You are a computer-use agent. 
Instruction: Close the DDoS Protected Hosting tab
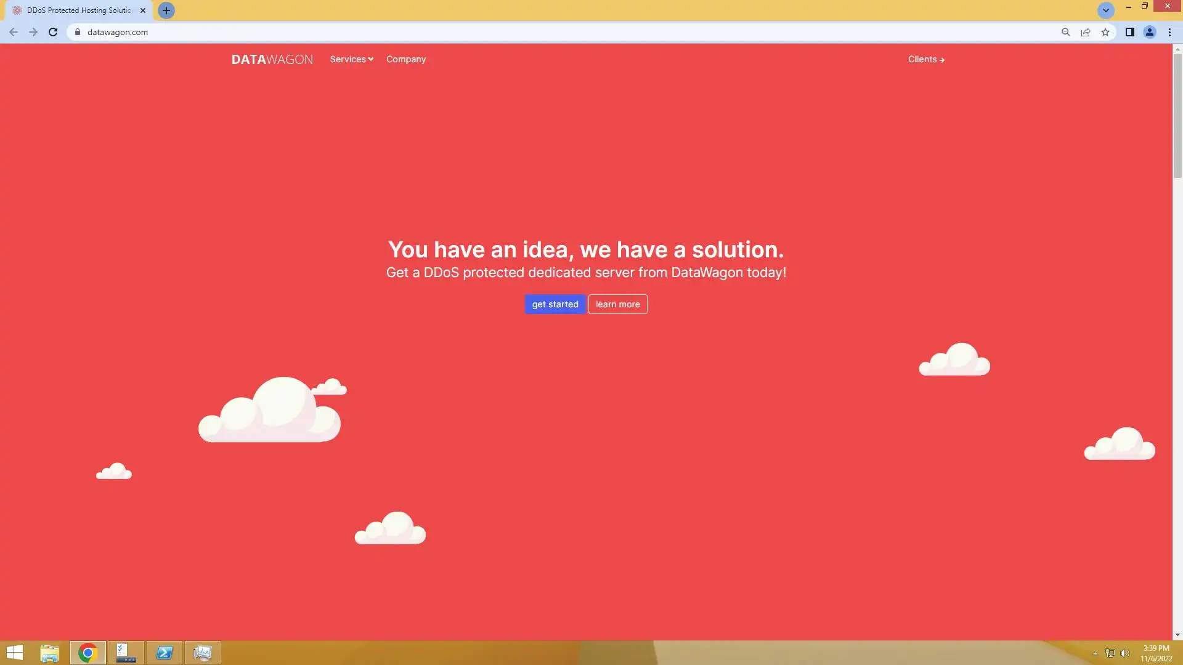click(143, 10)
